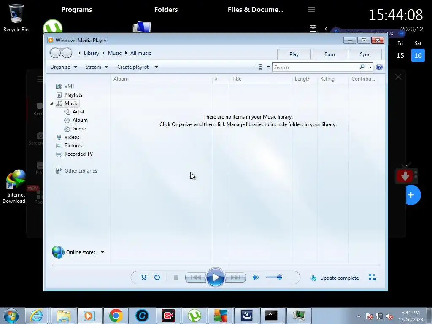Select VM1 in the navigation pane
432x324 pixels.
pyautogui.click(x=69, y=86)
